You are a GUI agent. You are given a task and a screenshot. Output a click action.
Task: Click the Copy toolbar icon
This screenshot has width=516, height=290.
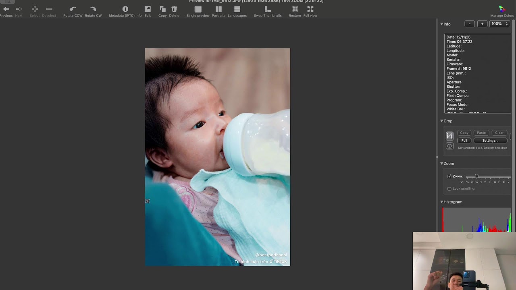(162, 9)
